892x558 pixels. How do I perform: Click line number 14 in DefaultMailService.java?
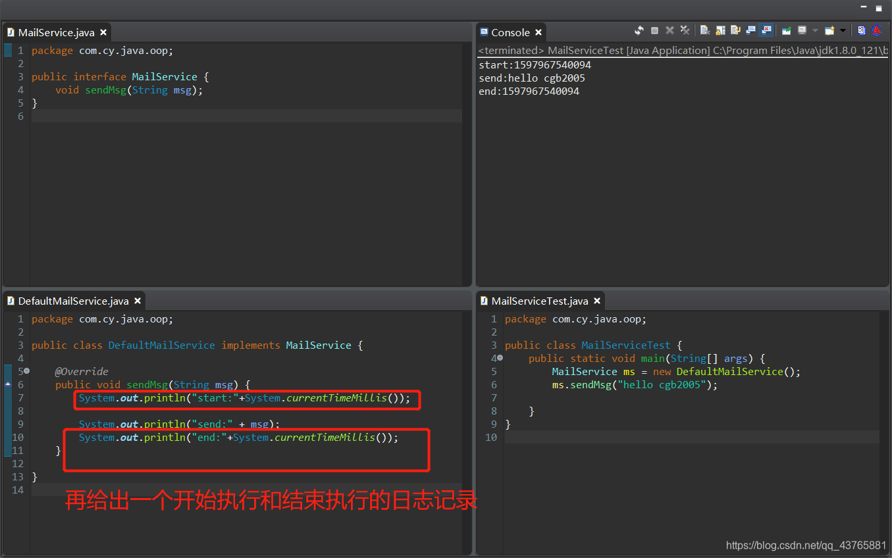tap(17, 490)
